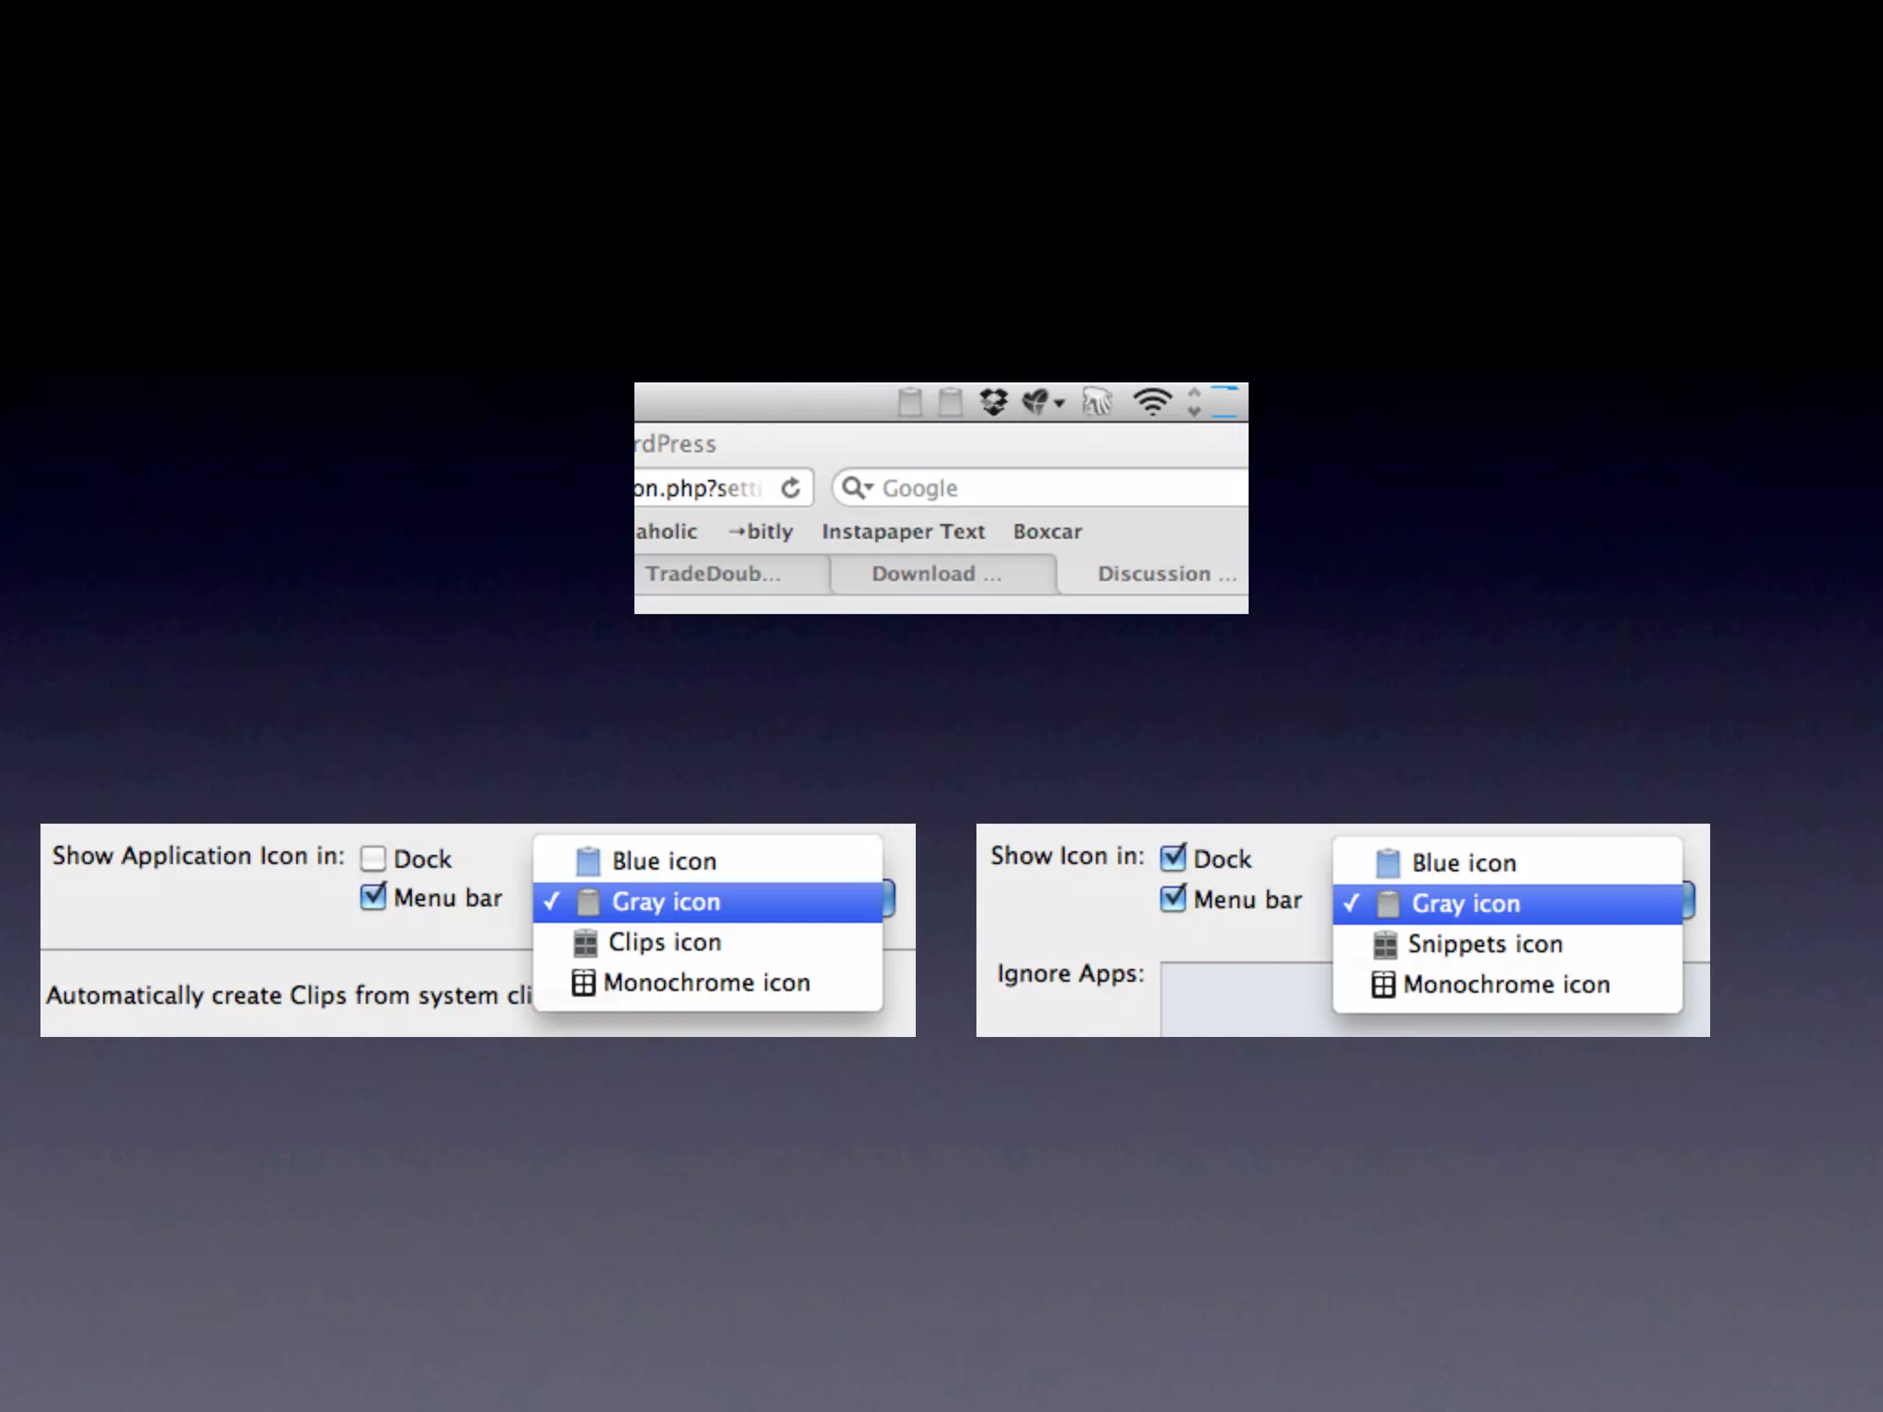The height and width of the screenshot is (1412, 1883).
Task: Click the Boxcar bookmark
Action: [x=1047, y=531]
